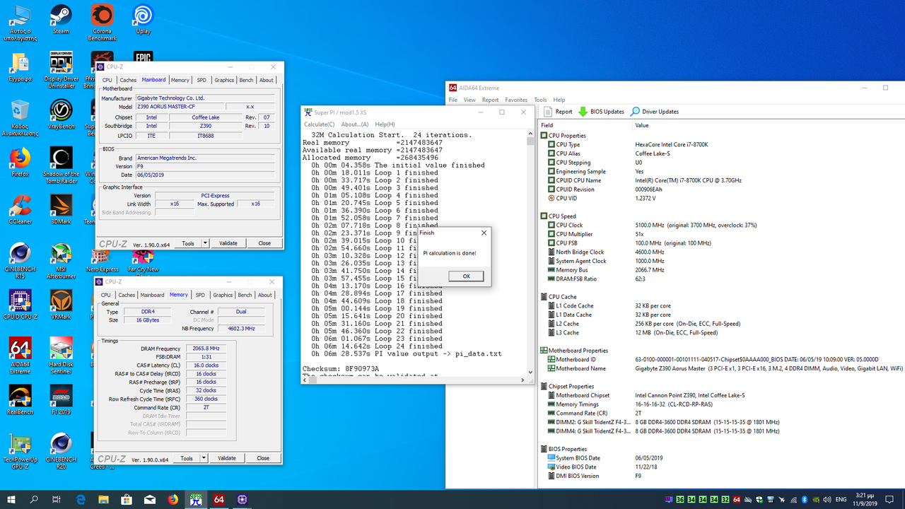The width and height of the screenshot is (905, 509).
Task: Select the 3DMark desktop shortcut
Action: (x=61, y=209)
